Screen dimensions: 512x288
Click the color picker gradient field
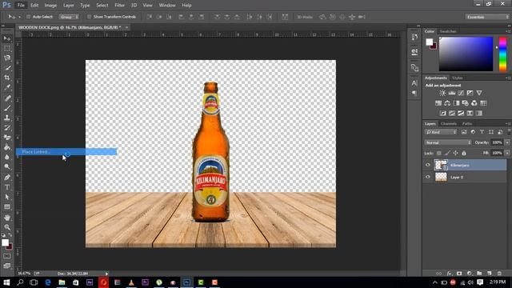466,54
